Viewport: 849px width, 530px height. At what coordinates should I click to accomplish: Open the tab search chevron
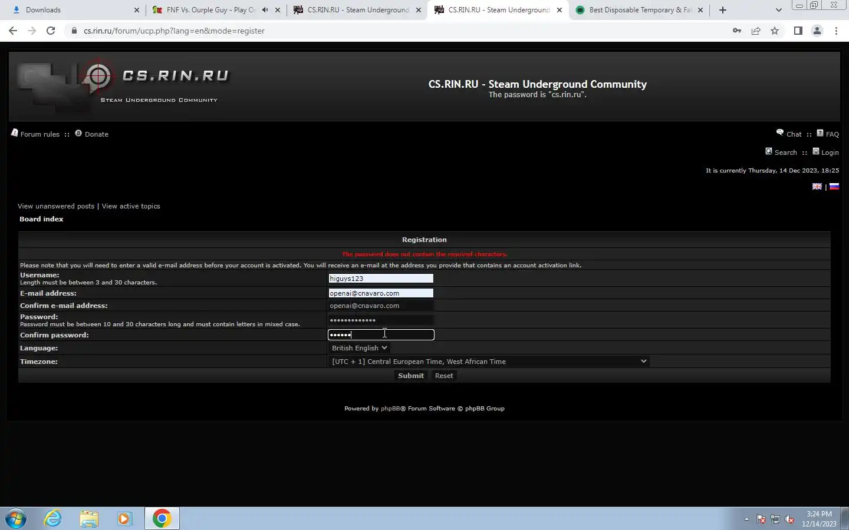coord(778,10)
